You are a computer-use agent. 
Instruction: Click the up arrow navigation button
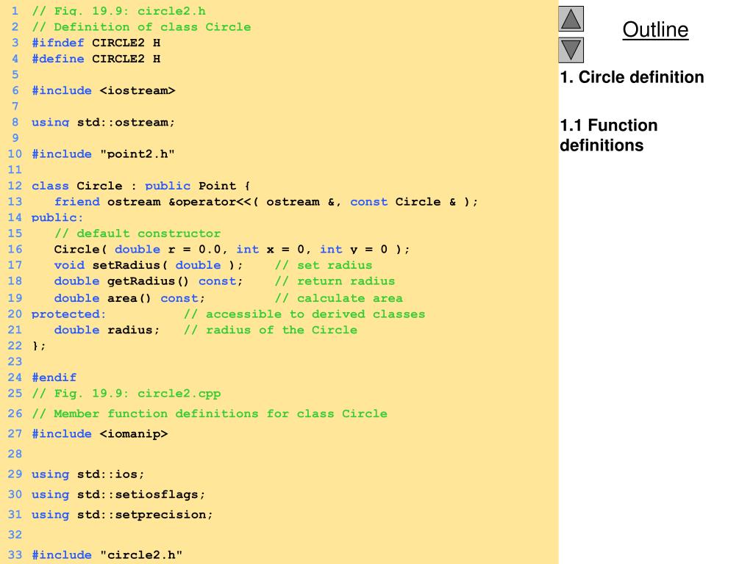tap(571, 18)
